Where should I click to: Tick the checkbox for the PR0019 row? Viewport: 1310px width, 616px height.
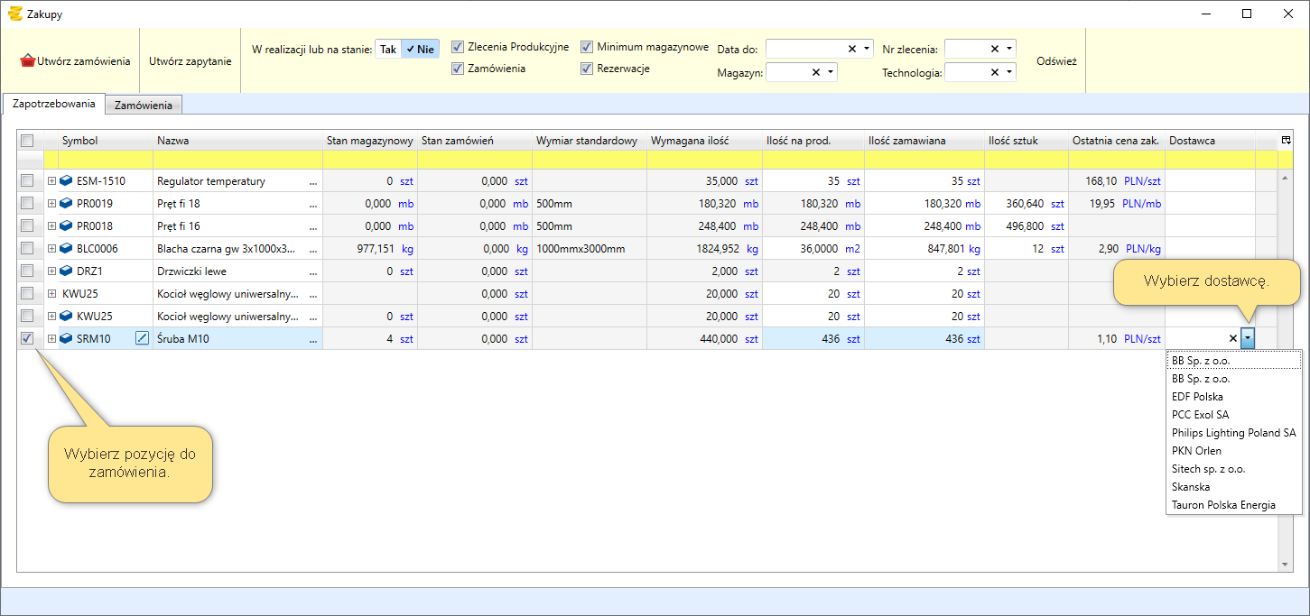coord(27,203)
